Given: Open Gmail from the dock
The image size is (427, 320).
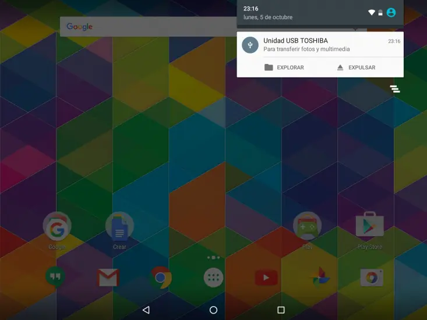Looking at the screenshot, I should tap(108, 278).
